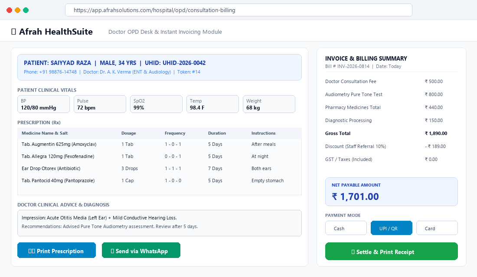This screenshot has height=277, width=477.
Task: Click the Afrah HealthSuite logo
Action: tap(52, 32)
